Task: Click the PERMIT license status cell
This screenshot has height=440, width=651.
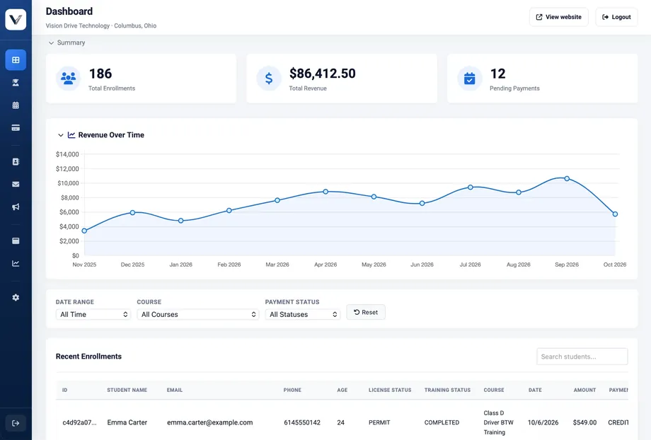Action: pyautogui.click(x=379, y=422)
